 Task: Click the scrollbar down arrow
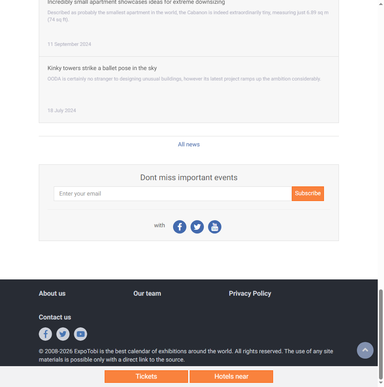click(381, 382)
